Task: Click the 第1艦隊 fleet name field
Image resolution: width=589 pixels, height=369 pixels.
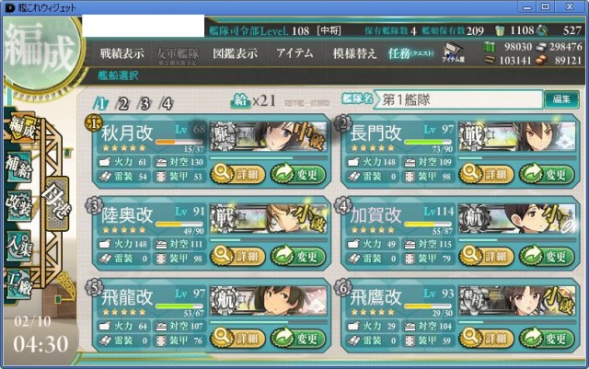Action: [x=460, y=100]
